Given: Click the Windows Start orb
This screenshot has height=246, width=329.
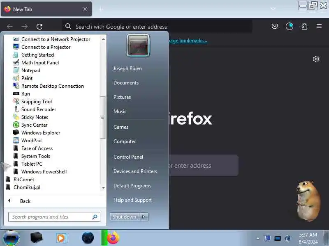Looking at the screenshot, I should click(12, 238).
